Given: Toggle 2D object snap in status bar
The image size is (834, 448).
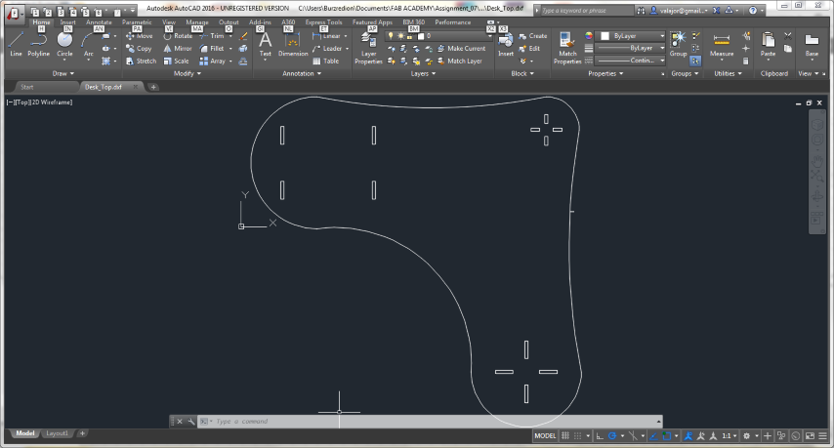Looking at the screenshot, I should (666, 435).
